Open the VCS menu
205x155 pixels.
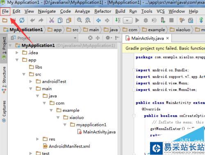[x=161, y=12]
